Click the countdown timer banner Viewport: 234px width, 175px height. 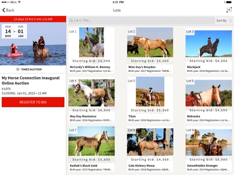33,19
